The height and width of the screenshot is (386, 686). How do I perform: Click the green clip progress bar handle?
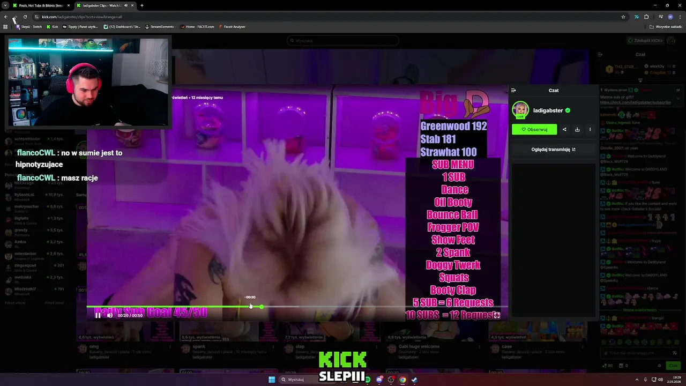tap(262, 307)
